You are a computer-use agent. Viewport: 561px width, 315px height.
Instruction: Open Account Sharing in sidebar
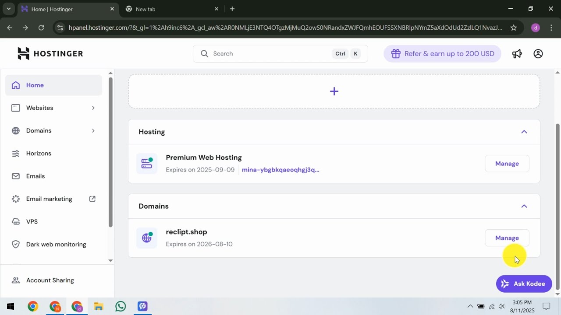[53, 280]
